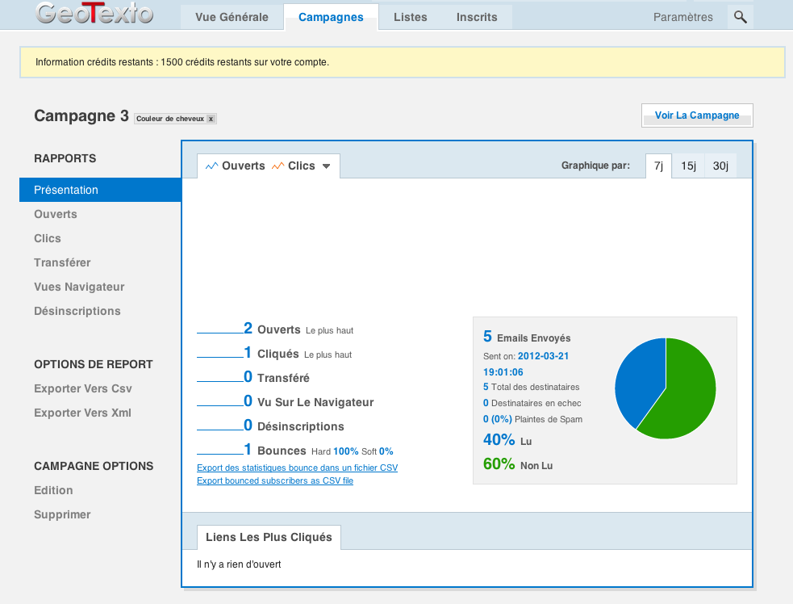
Task: Click the crédits restants information banner
Action: pos(403,62)
